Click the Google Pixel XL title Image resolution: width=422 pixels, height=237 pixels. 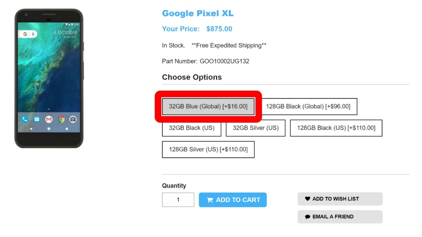(x=197, y=13)
